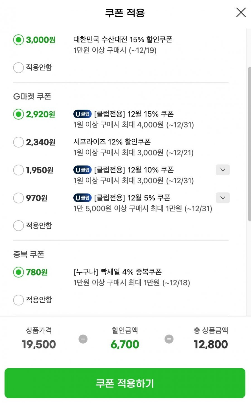The height and width of the screenshot is (403, 251).
Task: Select 적용안함 under 중복 쿠폰 section
Action: coord(18,300)
